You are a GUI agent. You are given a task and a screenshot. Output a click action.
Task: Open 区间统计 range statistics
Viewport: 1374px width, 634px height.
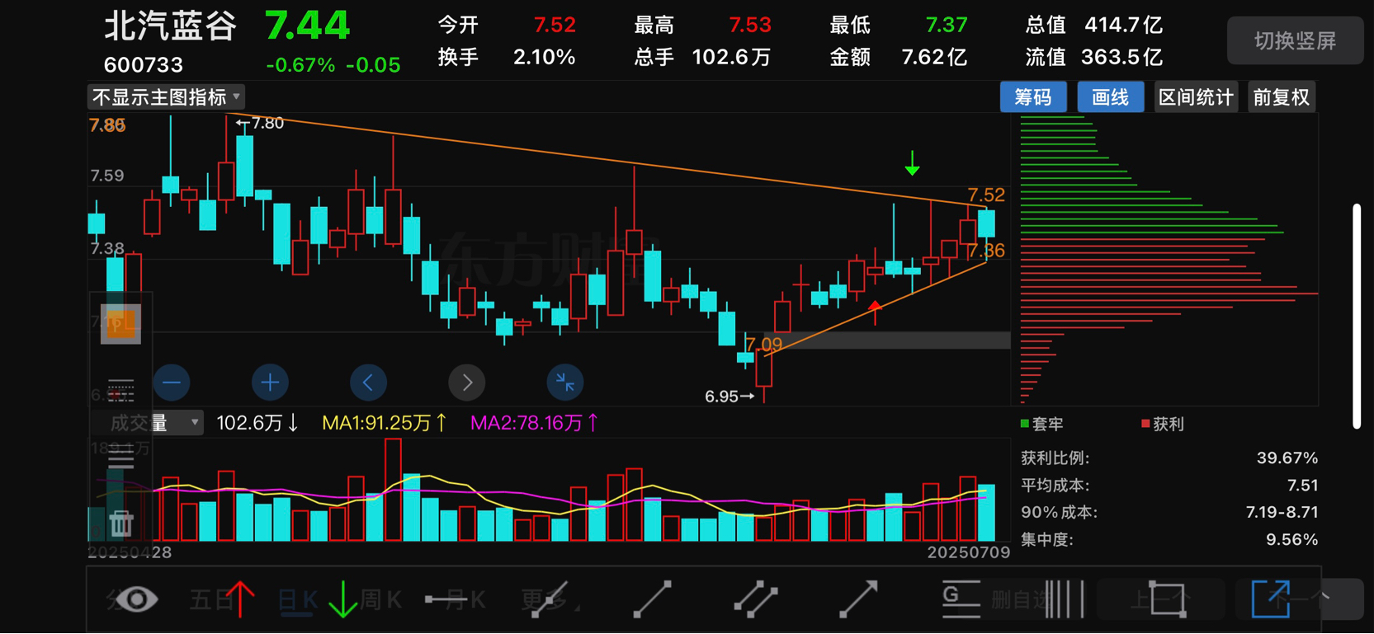[1196, 97]
